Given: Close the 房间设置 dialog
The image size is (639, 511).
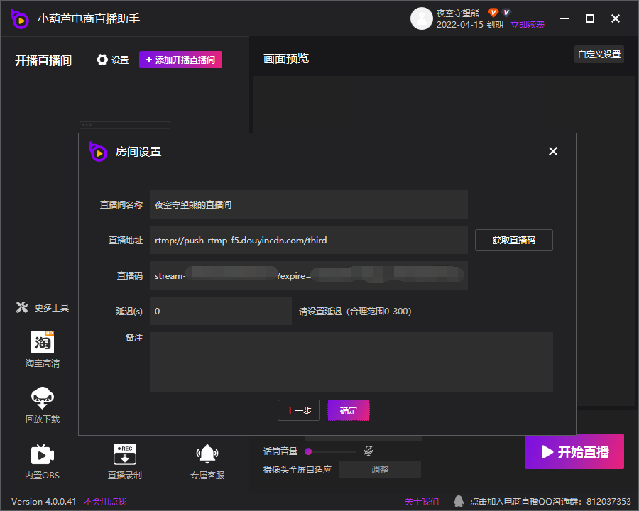Looking at the screenshot, I should tap(553, 151).
